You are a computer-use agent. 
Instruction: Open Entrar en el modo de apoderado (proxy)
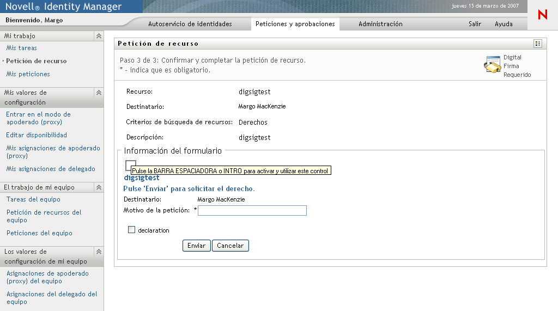tap(38, 118)
